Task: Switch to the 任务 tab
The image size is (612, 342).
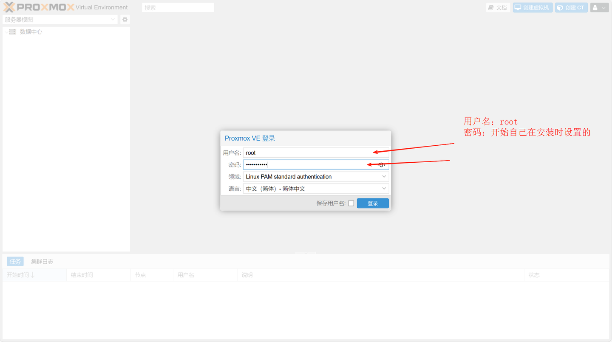Action: click(x=15, y=262)
